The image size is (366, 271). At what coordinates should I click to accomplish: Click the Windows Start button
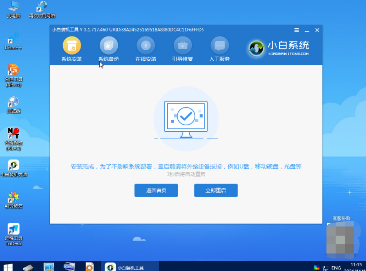[8, 267]
